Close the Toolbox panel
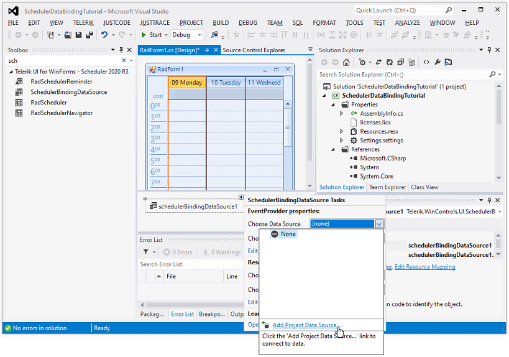 coord(129,50)
